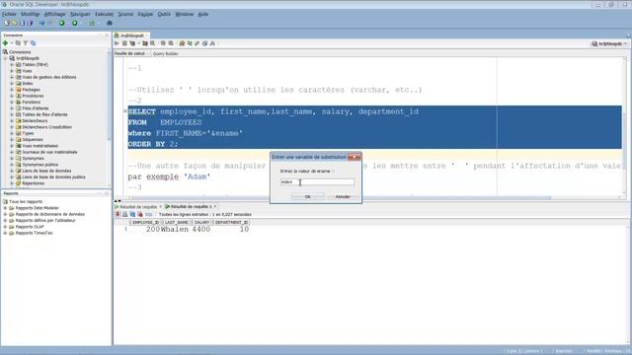Click the EMPLOYEE_ID column header
Screen dimensions: 632x355
[x=145, y=222]
